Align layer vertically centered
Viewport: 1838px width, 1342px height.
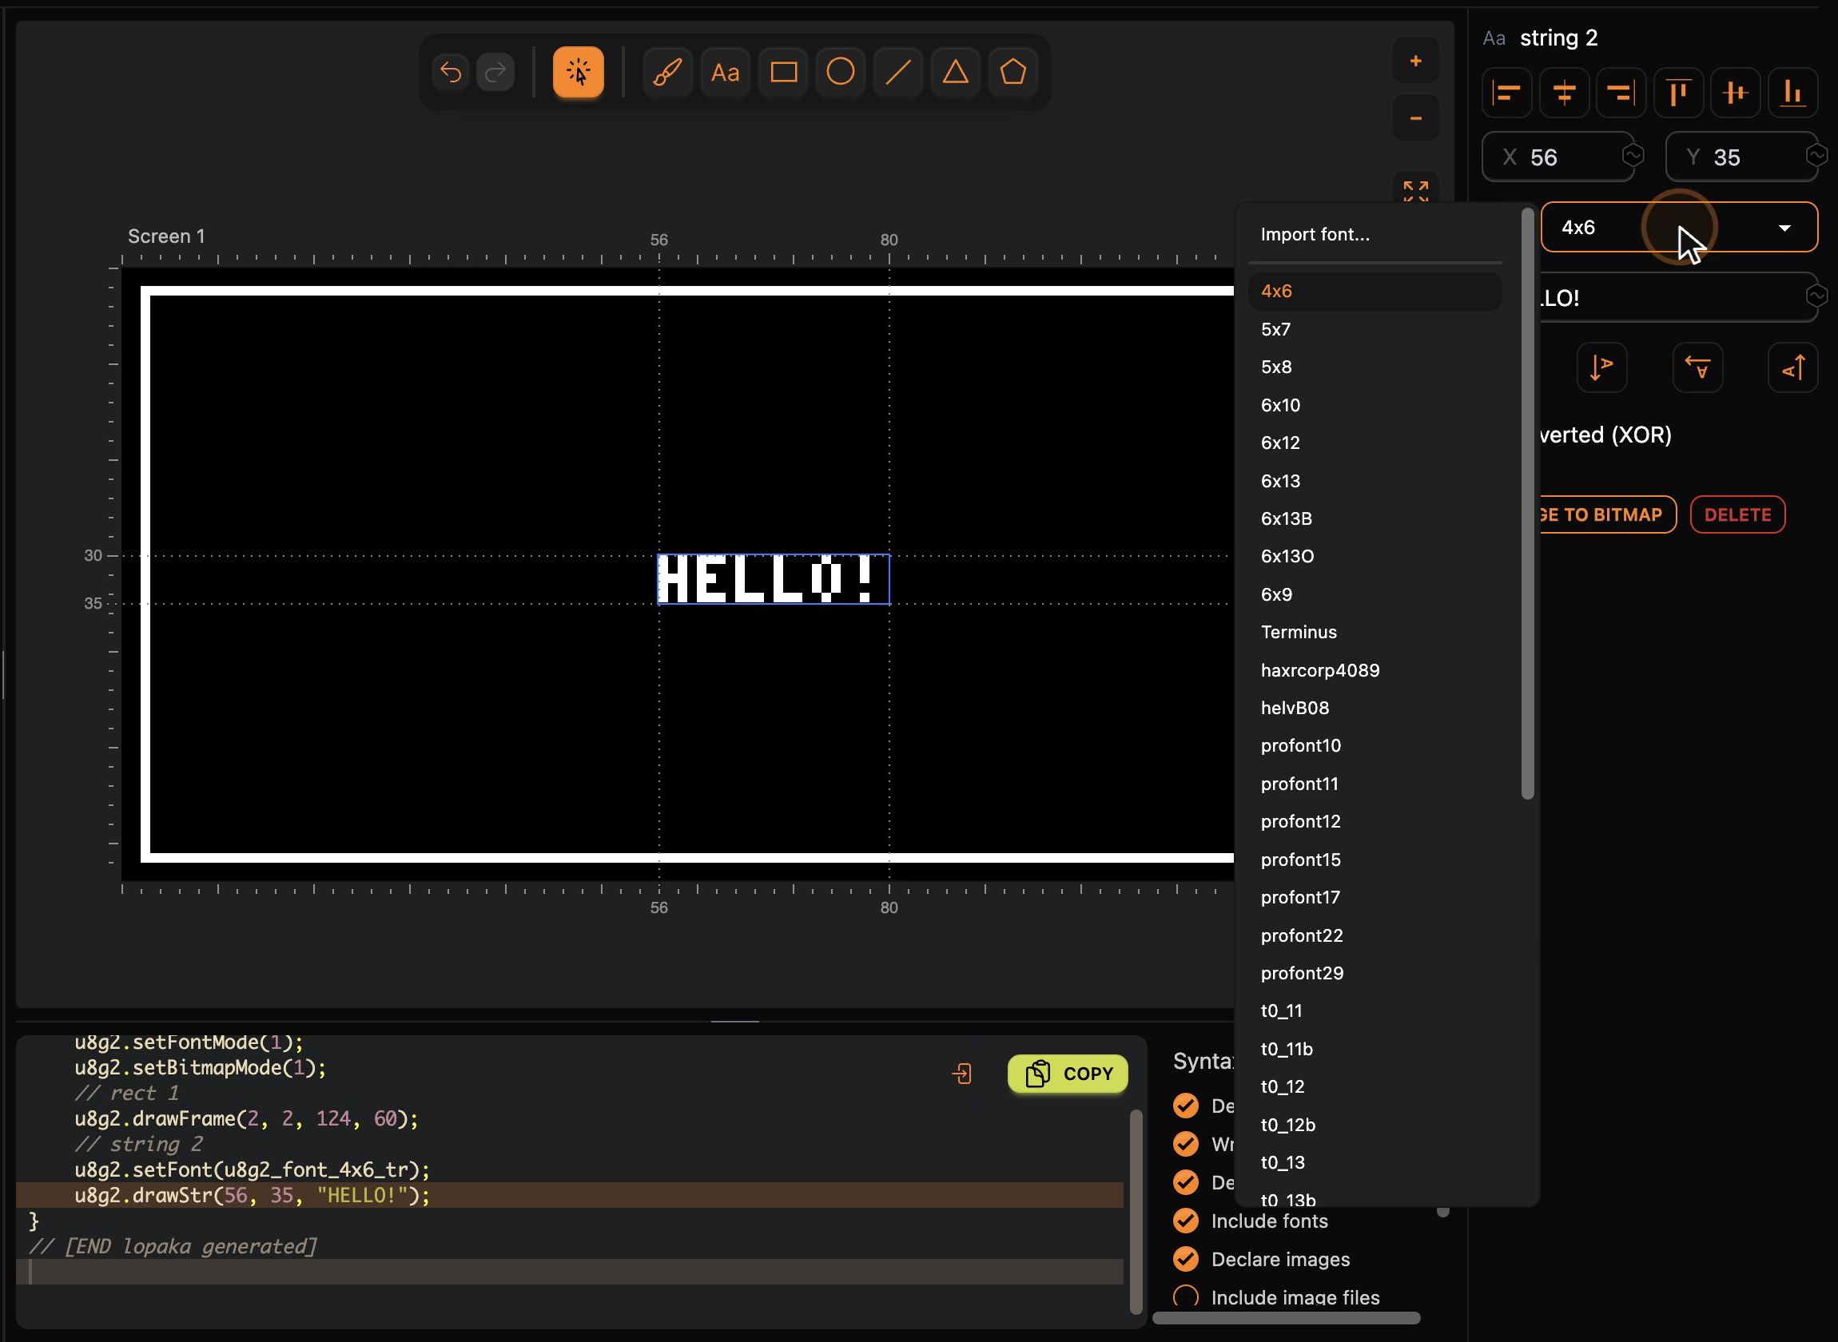pos(1736,93)
